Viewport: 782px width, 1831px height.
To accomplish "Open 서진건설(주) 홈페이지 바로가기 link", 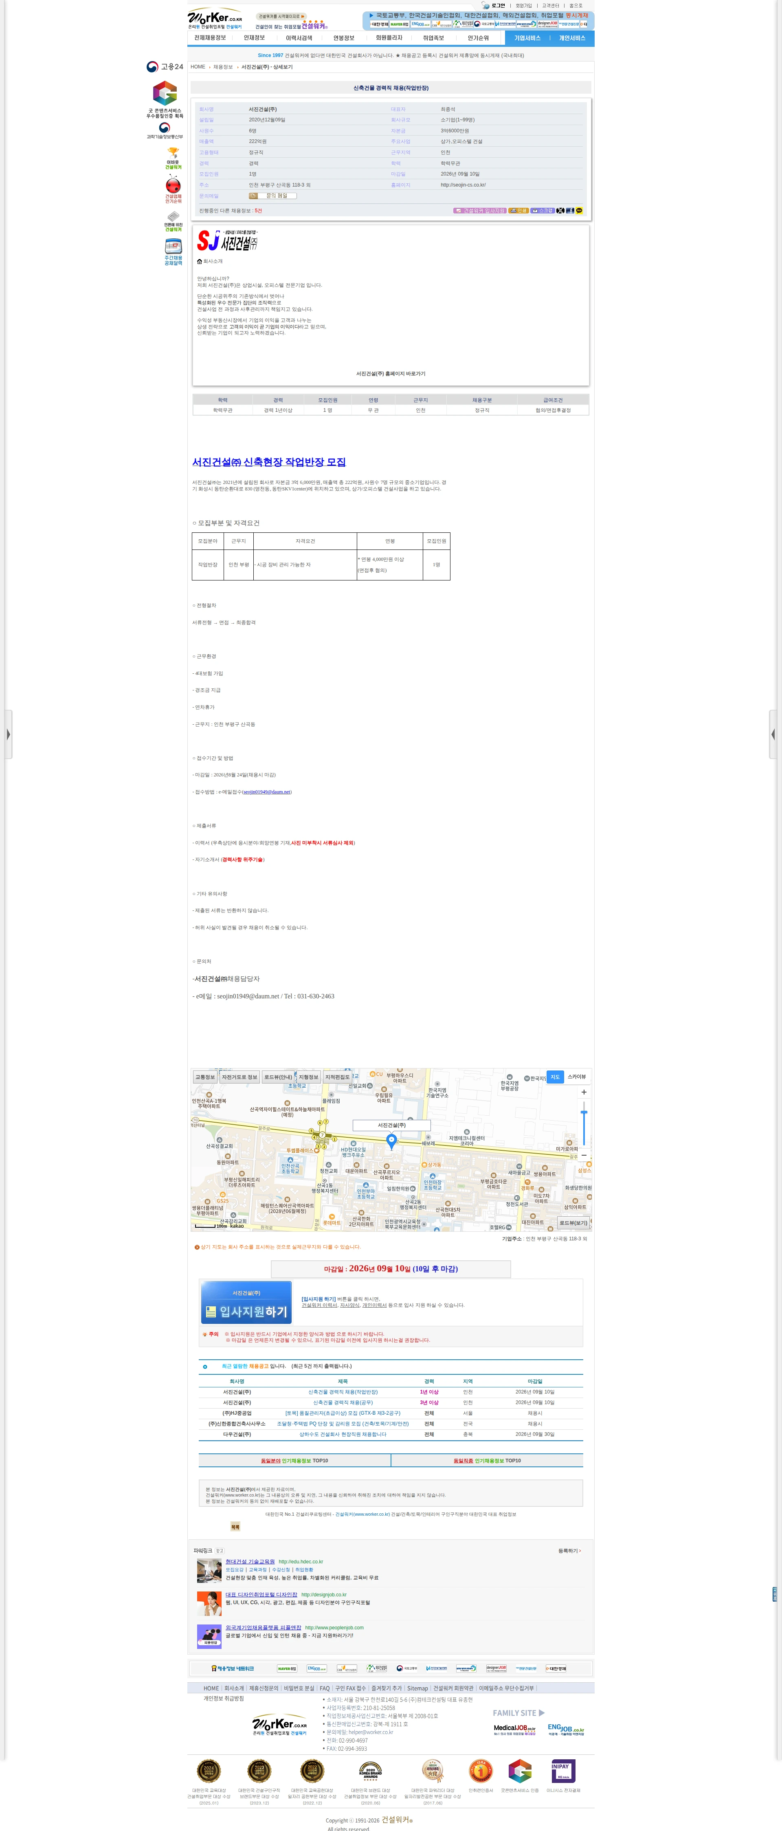I will tap(391, 374).
